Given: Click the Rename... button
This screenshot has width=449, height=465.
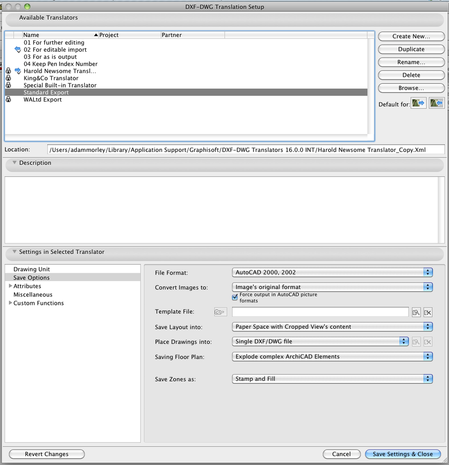Looking at the screenshot, I should (x=411, y=62).
